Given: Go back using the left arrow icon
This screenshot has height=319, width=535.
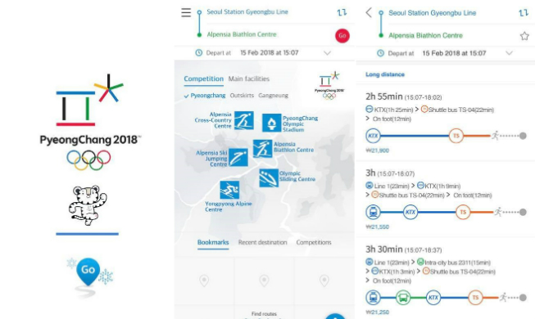Looking at the screenshot, I should 369,12.
